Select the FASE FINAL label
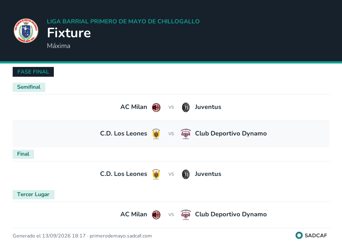Viewport: 342px width, 252px height. click(33, 72)
